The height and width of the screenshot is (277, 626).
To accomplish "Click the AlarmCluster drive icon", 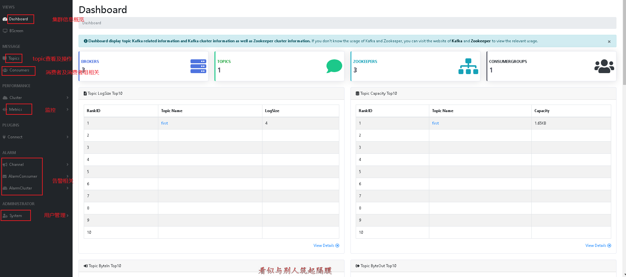I will (5, 188).
